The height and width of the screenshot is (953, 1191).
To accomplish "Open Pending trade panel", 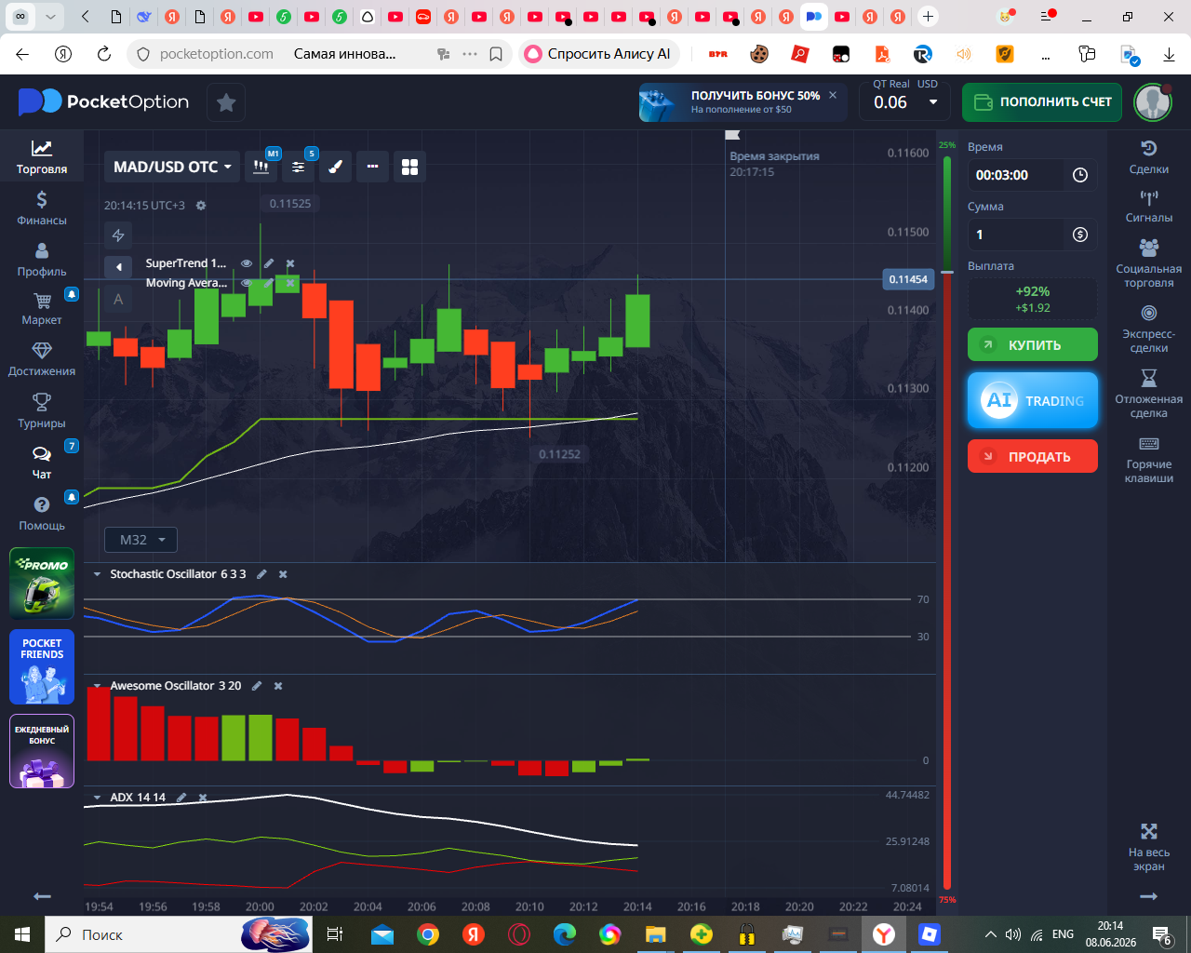I will 1149,394.
